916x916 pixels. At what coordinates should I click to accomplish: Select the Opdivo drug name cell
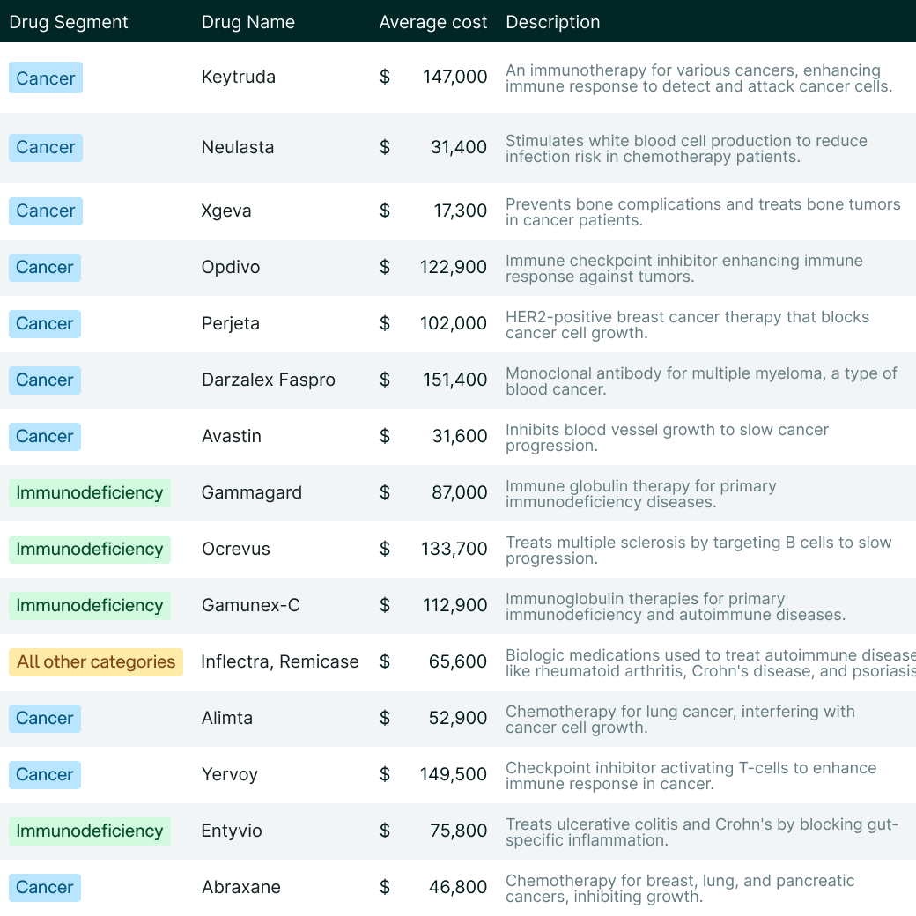231,268
